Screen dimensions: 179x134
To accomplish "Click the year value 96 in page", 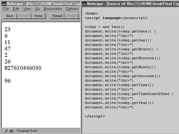I will [8, 81].
